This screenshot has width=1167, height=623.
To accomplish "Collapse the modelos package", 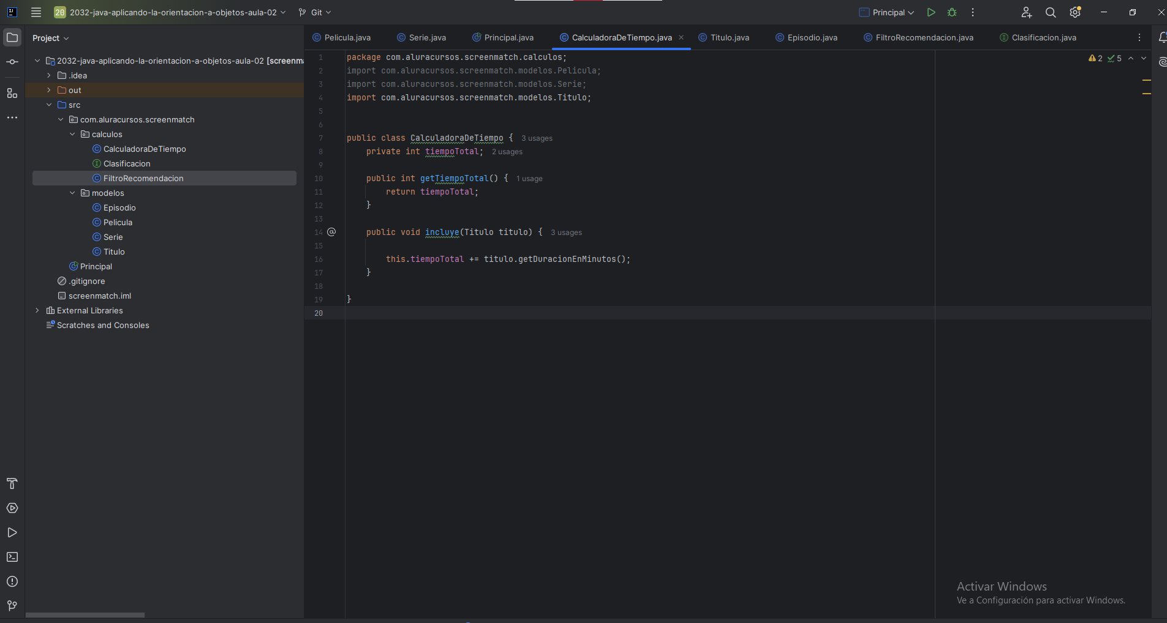I will click(72, 193).
